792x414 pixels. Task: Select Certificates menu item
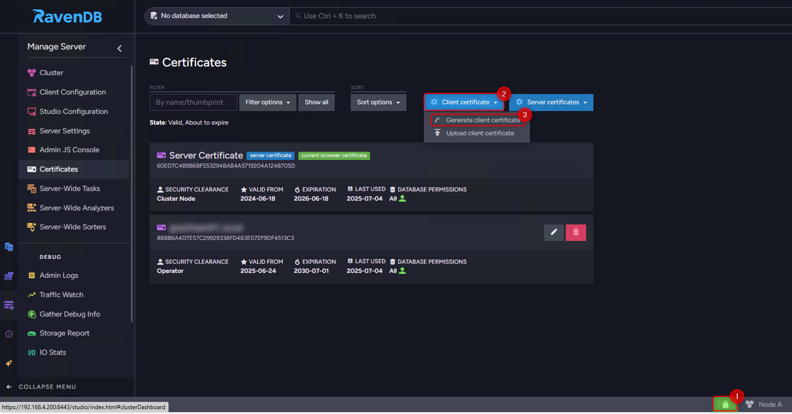74,169
